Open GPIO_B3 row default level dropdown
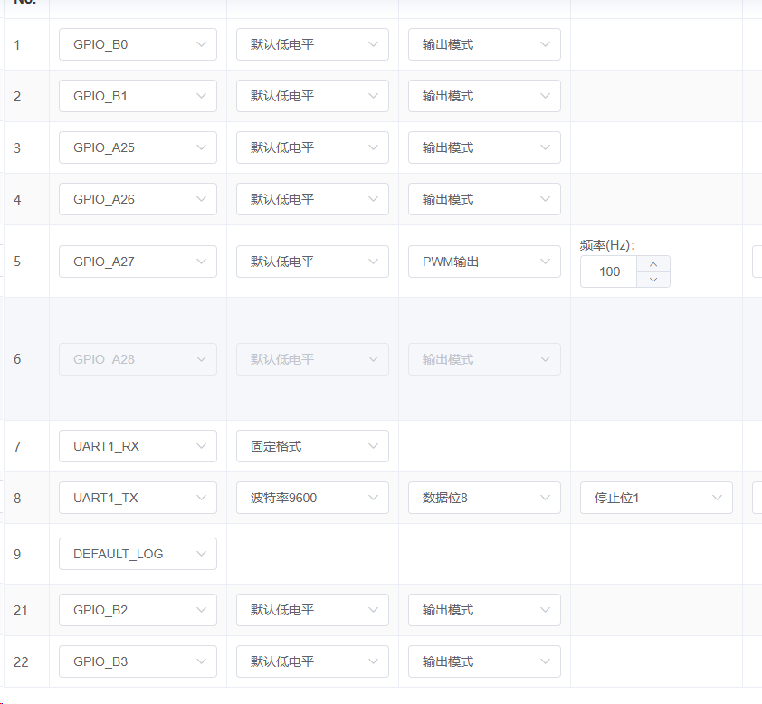Viewport: 762px width, 704px height. [312, 661]
